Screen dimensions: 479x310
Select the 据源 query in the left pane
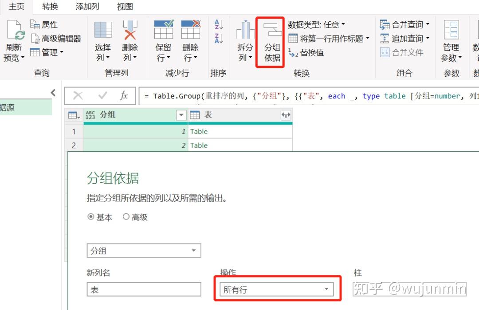pyautogui.click(x=26, y=107)
